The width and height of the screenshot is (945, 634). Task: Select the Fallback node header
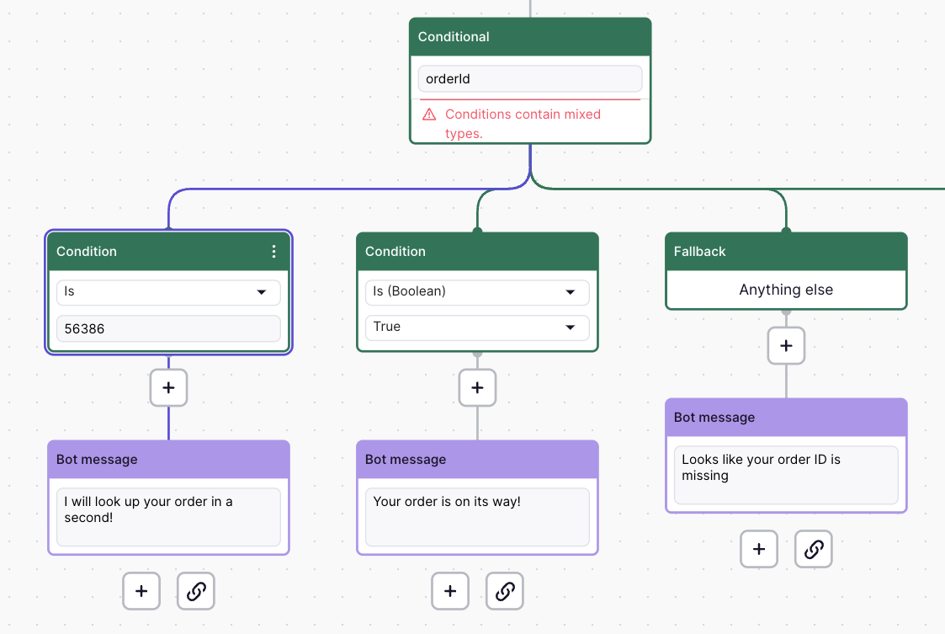point(786,252)
